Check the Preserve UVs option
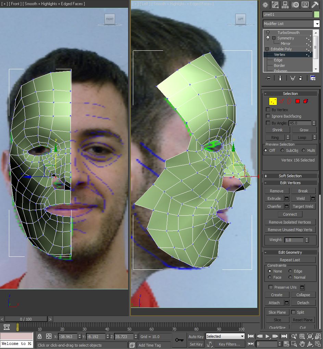This screenshot has width=323, height=349. pos(270,287)
